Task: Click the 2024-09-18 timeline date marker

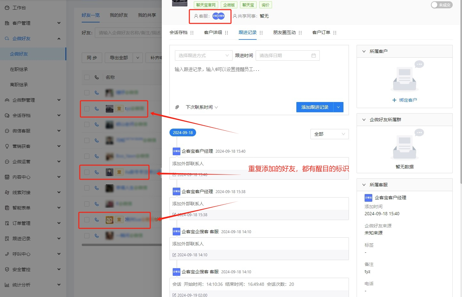Action: point(183,132)
